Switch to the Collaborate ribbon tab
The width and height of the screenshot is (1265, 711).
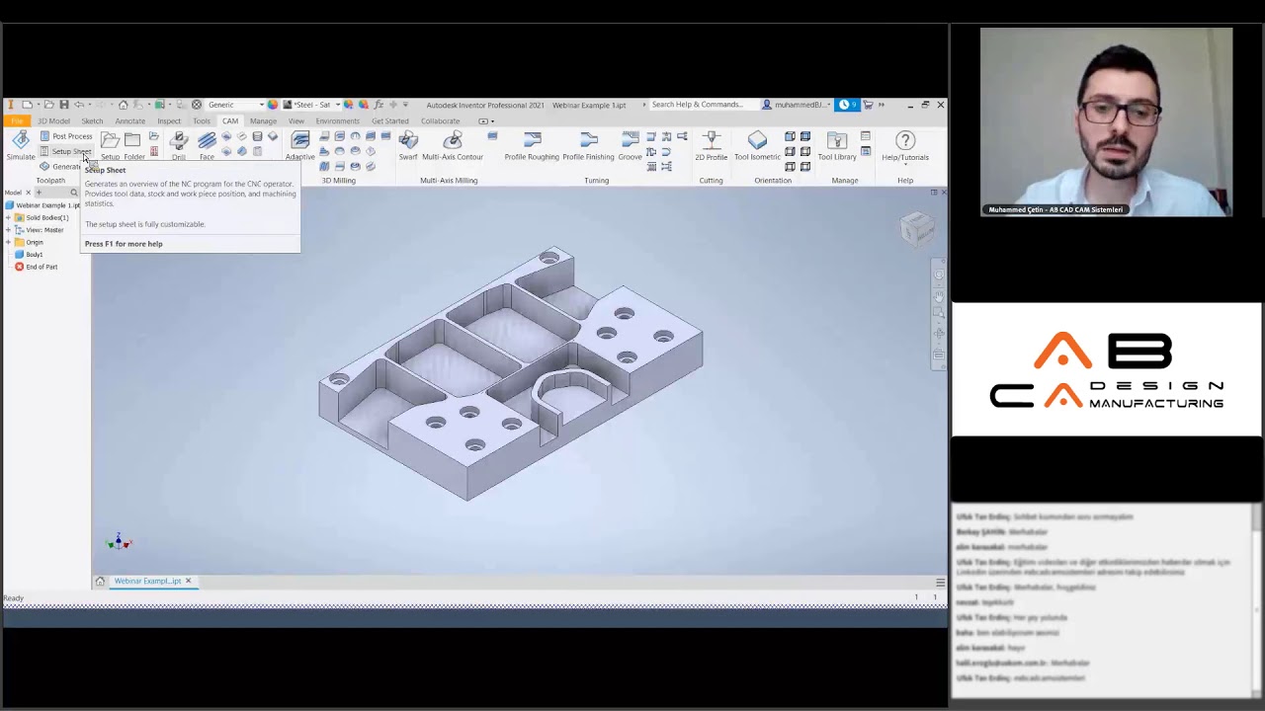point(440,120)
